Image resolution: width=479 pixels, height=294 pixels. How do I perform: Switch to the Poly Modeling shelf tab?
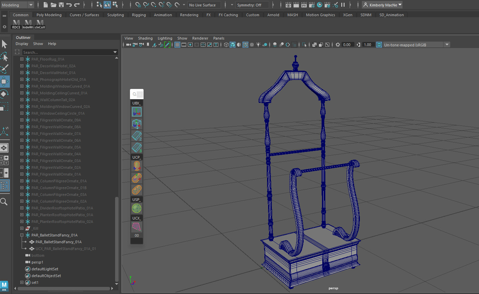(49, 15)
